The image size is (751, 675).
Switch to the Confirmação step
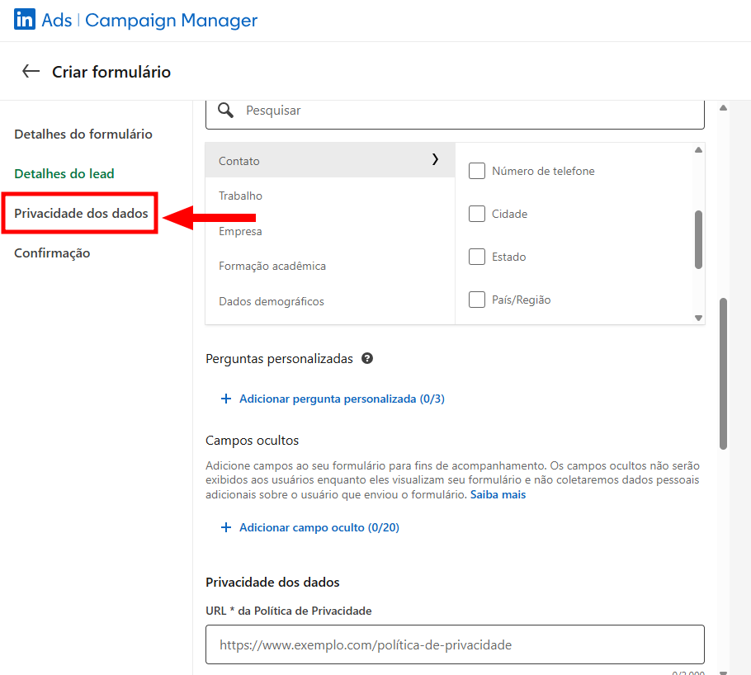tap(52, 253)
